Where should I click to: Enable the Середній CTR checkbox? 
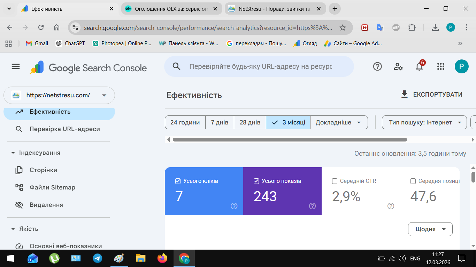tap(335, 181)
